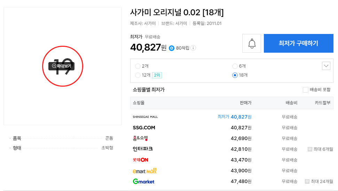
Task: Enable the 배송비 포함 checkbox
Action: pos(305,90)
